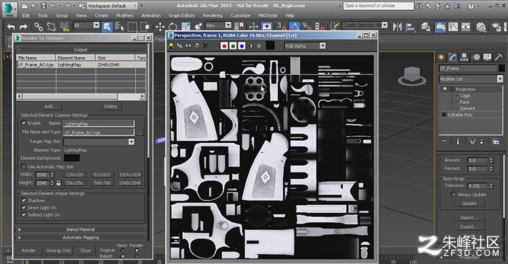Activate the Select Object tool

coord(107,26)
